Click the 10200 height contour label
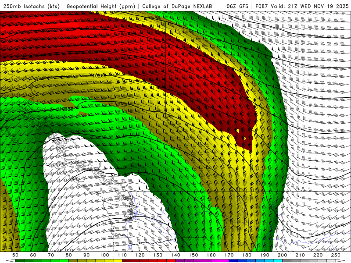 pyautogui.click(x=93, y=52)
